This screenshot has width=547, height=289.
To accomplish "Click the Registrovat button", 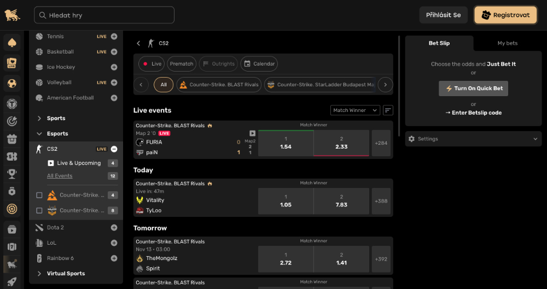I will [505, 15].
